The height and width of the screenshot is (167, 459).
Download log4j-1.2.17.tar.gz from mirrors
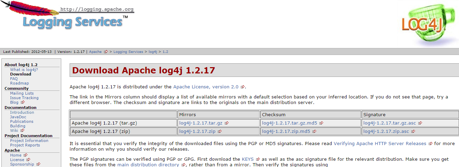click(201, 123)
